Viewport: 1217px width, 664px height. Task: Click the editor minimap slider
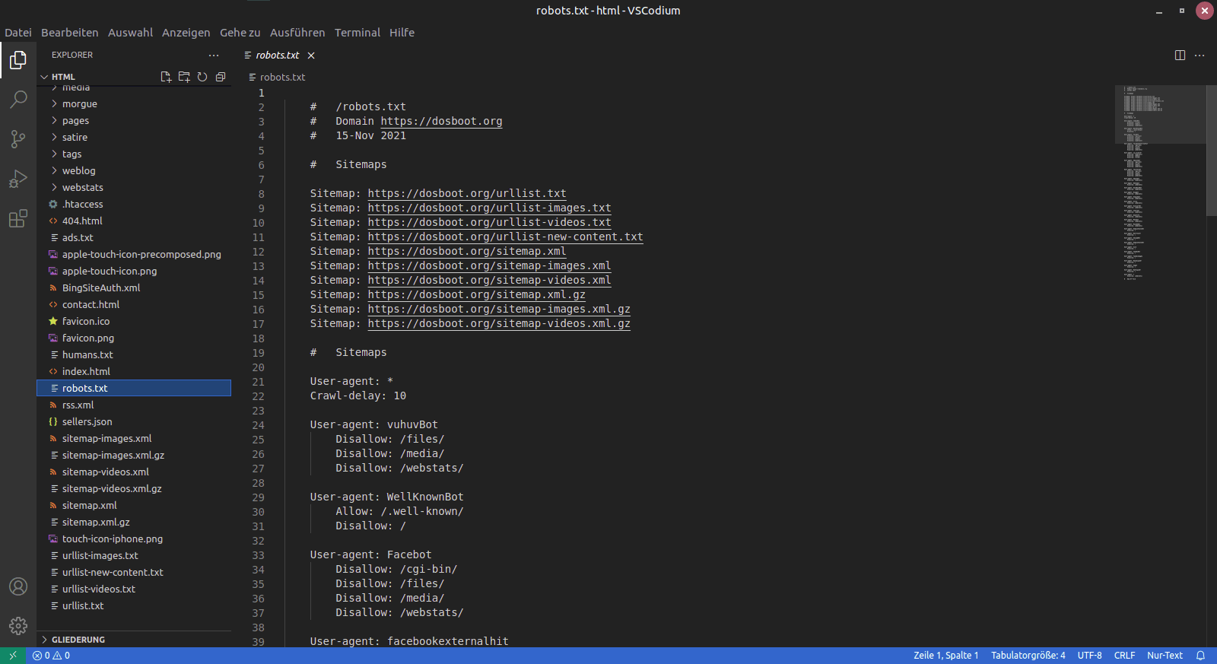tap(1161, 114)
